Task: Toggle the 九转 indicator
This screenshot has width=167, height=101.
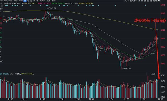Action: click(x=127, y=1)
